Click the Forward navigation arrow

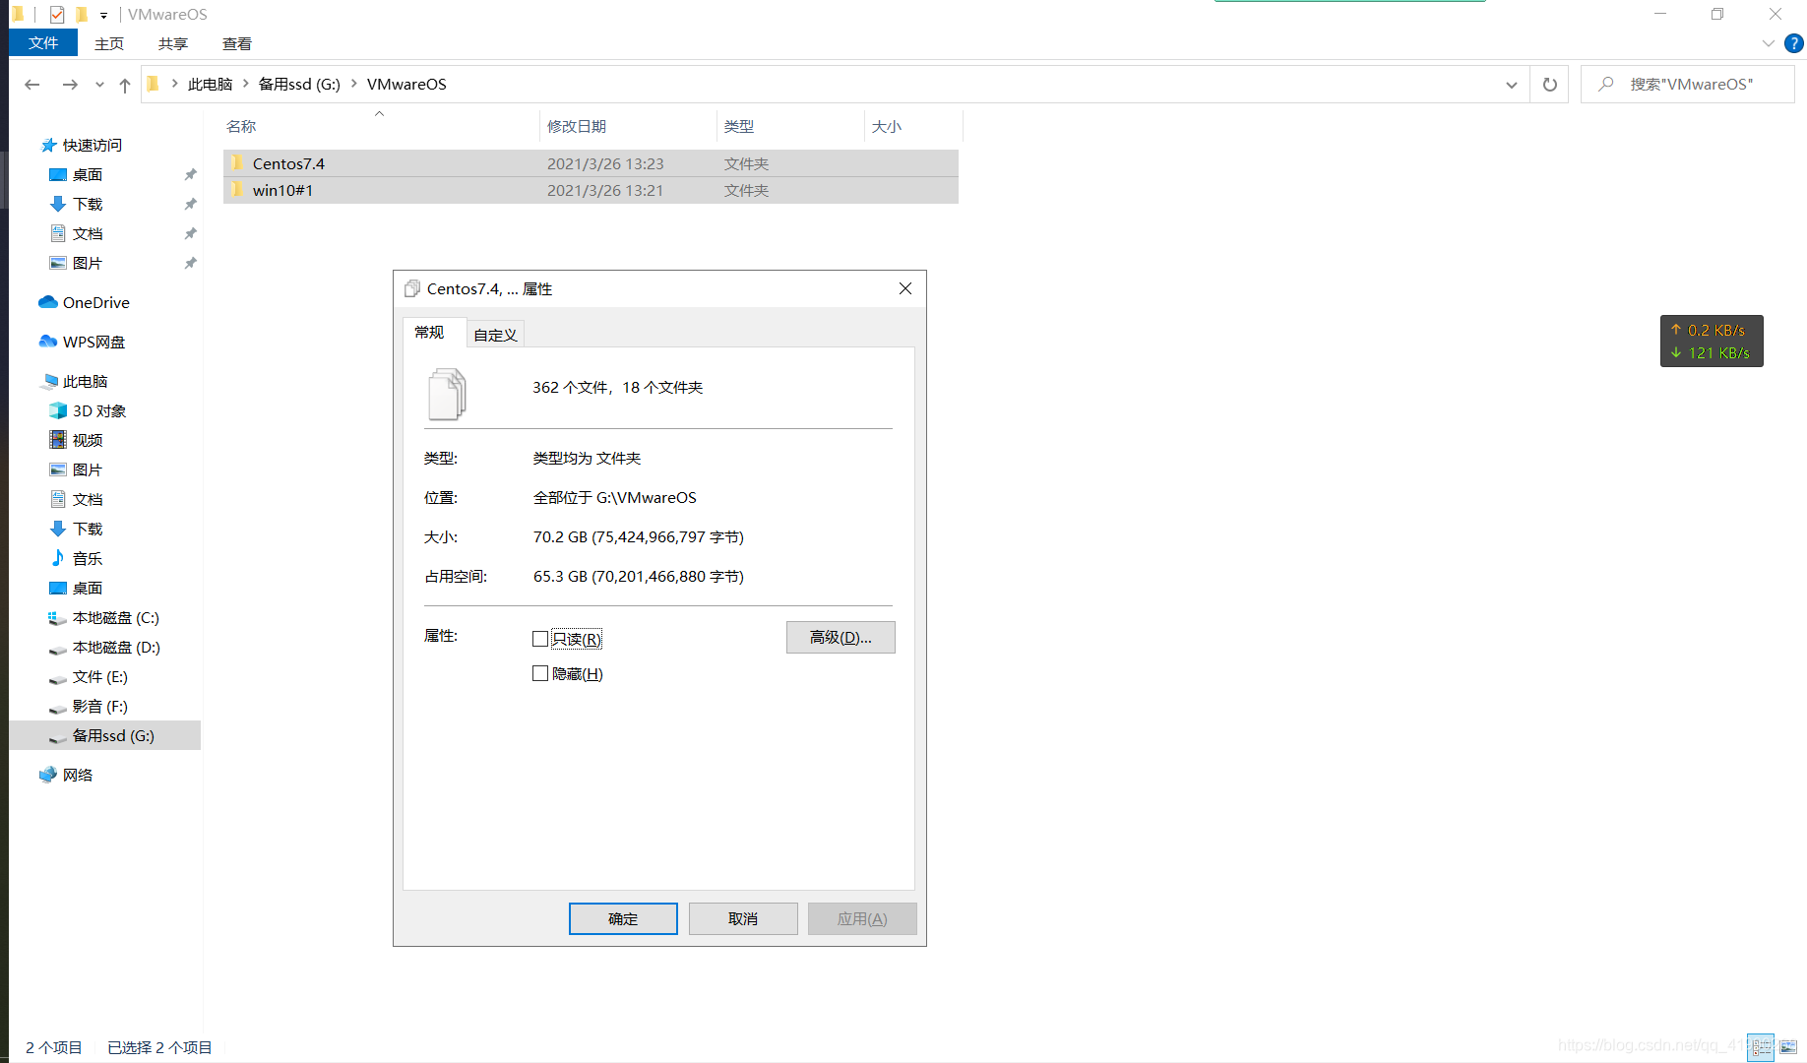pyautogui.click(x=70, y=85)
